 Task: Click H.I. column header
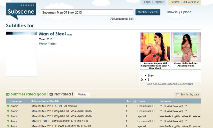[134, 101]
